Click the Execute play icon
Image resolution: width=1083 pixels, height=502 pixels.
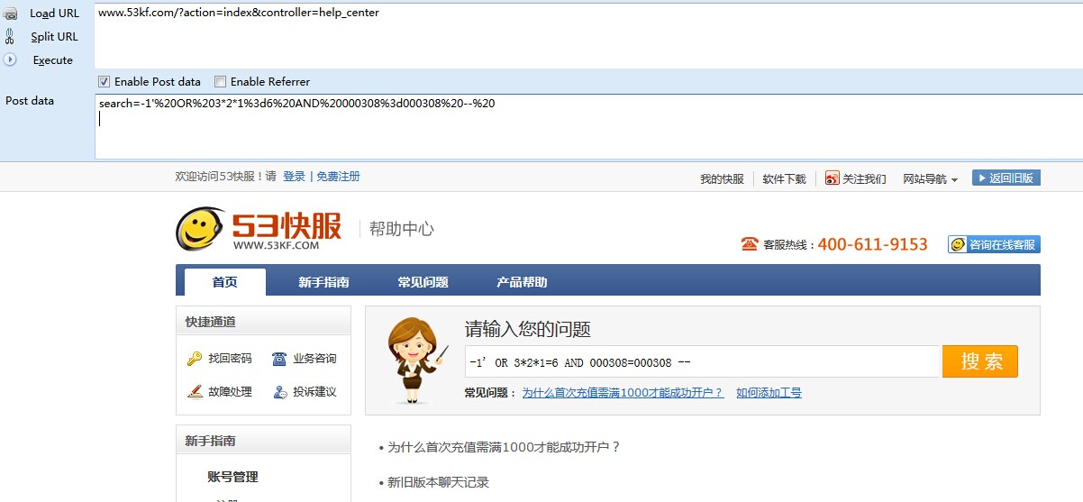click(x=10, y=59)
